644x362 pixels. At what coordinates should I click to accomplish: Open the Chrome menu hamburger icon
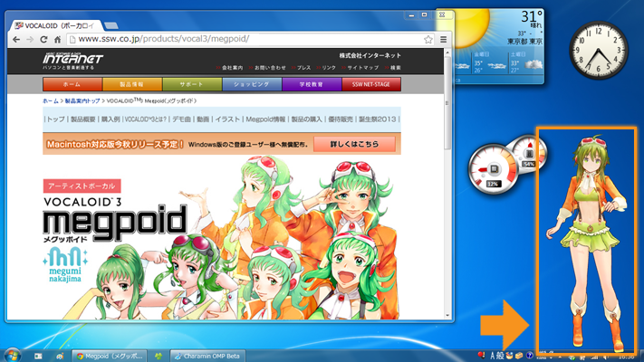coord(444,40)
